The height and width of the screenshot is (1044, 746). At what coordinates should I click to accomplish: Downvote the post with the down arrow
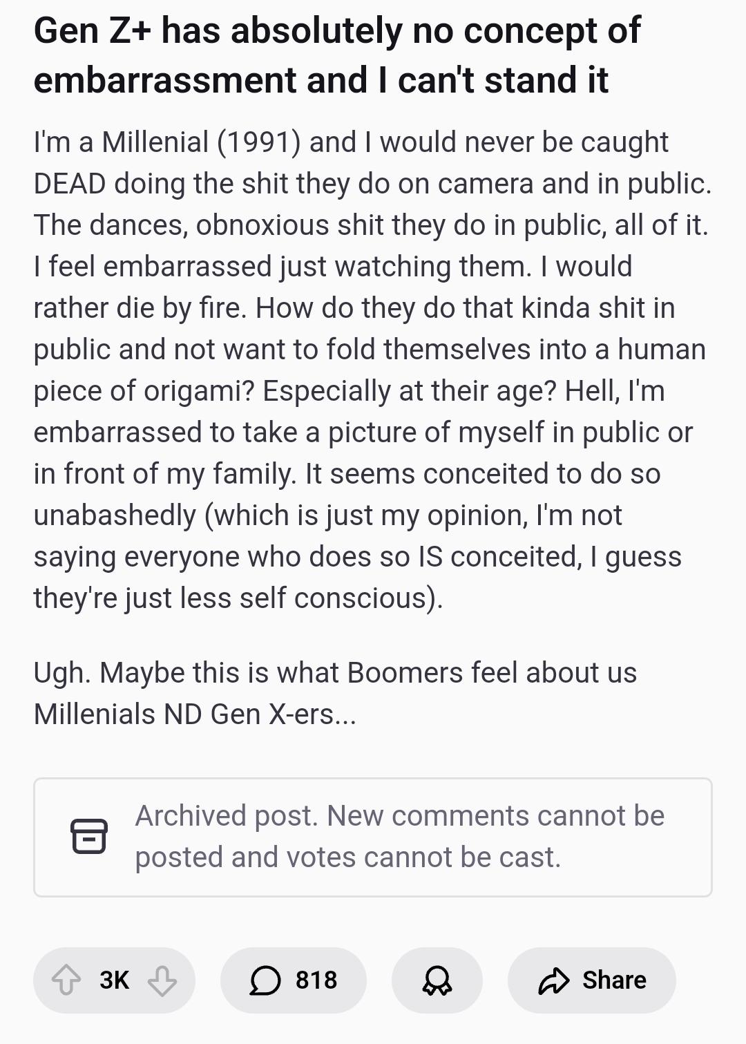pos(162,980)
